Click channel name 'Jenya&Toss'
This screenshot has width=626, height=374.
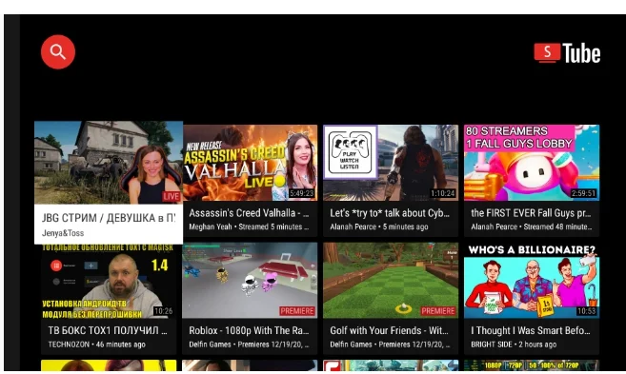coord(63,233)
